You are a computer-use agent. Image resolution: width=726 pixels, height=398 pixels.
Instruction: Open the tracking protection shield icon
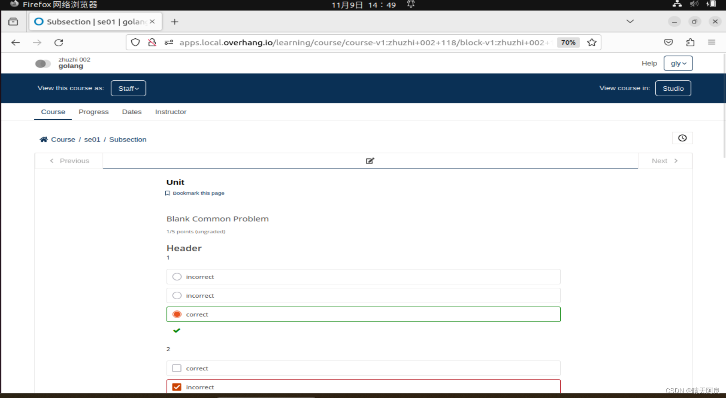coord(135,42)
